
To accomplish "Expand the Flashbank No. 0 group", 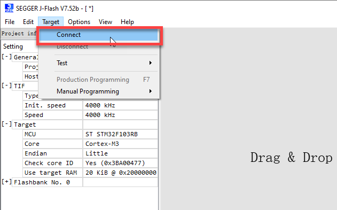I will (x=6, y=182).
